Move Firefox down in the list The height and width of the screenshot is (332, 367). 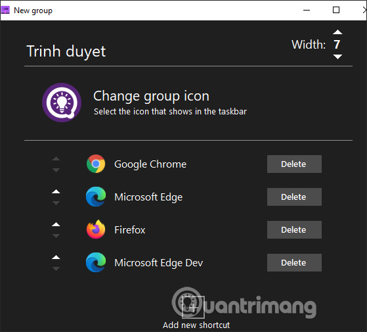tap(56, 235)
